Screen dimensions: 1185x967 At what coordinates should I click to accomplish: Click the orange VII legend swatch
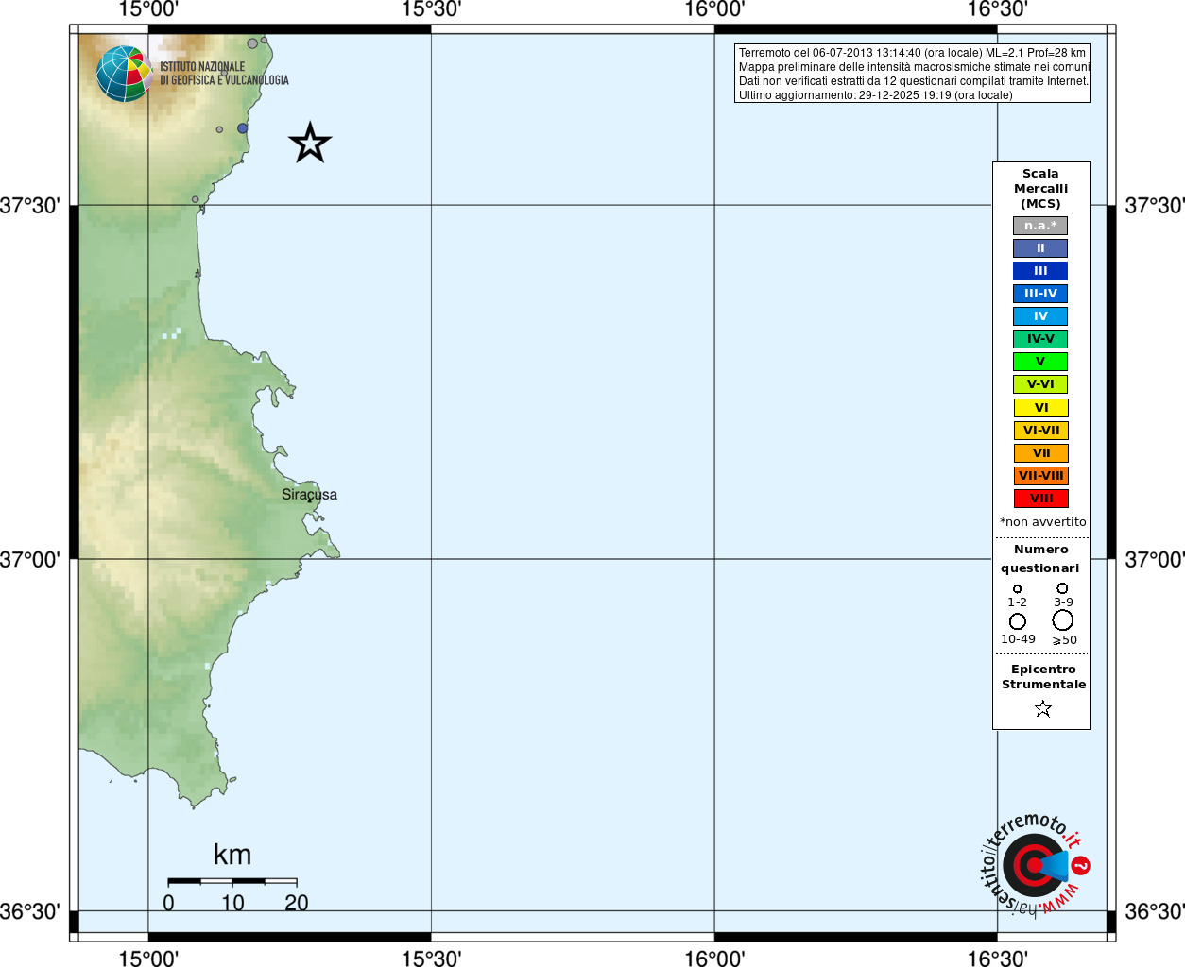1040,453
